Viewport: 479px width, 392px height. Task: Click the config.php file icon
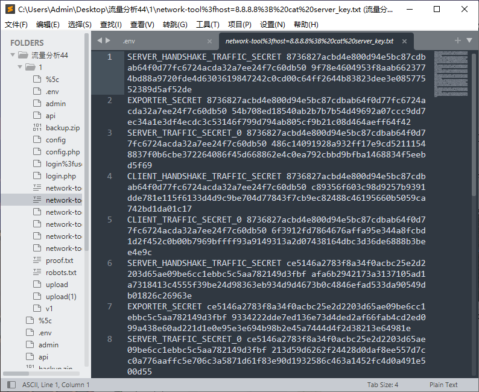37,151
